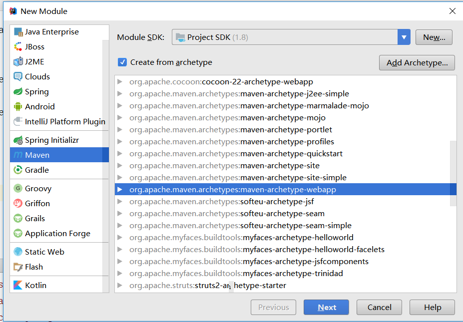This screenshot has width=463, height=322.
Task: Click archetype list vertical scrollbar
Action: (x=453, y=174)
